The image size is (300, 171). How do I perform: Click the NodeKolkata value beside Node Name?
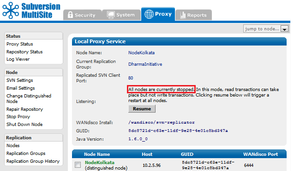tap(141, 53)
